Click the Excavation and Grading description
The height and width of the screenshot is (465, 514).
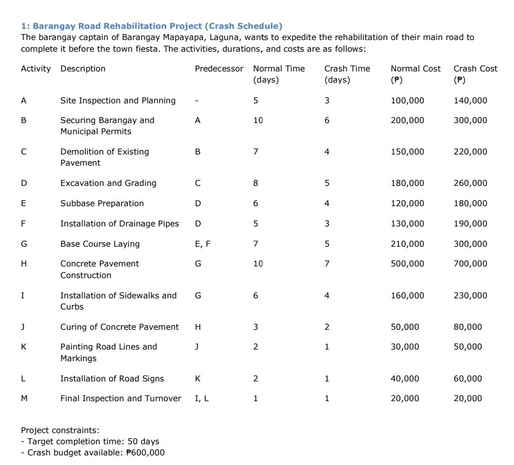point(108,183)
